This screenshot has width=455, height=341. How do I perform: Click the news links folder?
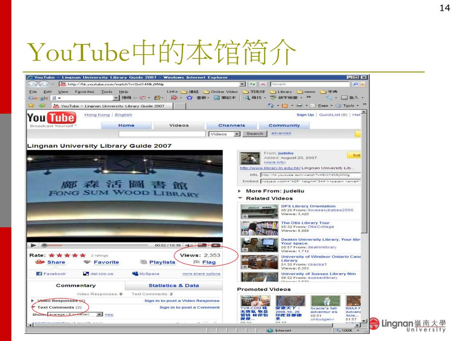[x=306, y=91]
